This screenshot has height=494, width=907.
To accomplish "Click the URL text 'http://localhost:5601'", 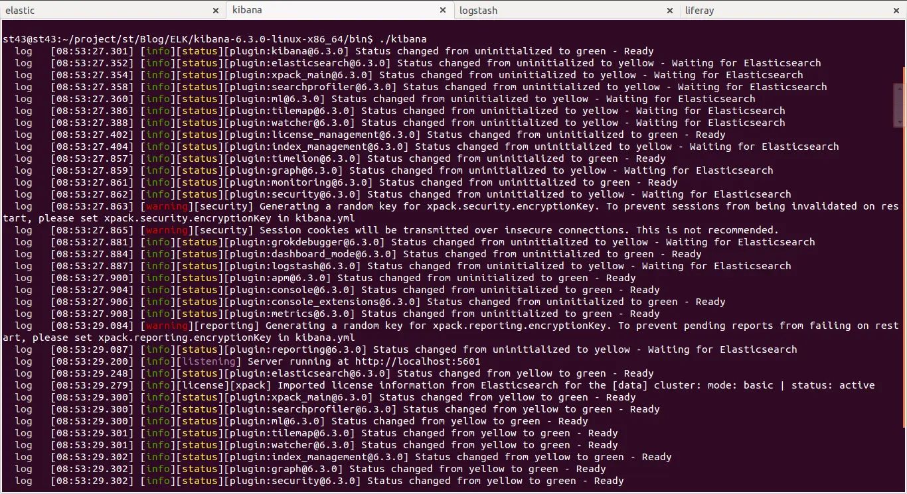I will pyautogui.click(x=417, y=361).
